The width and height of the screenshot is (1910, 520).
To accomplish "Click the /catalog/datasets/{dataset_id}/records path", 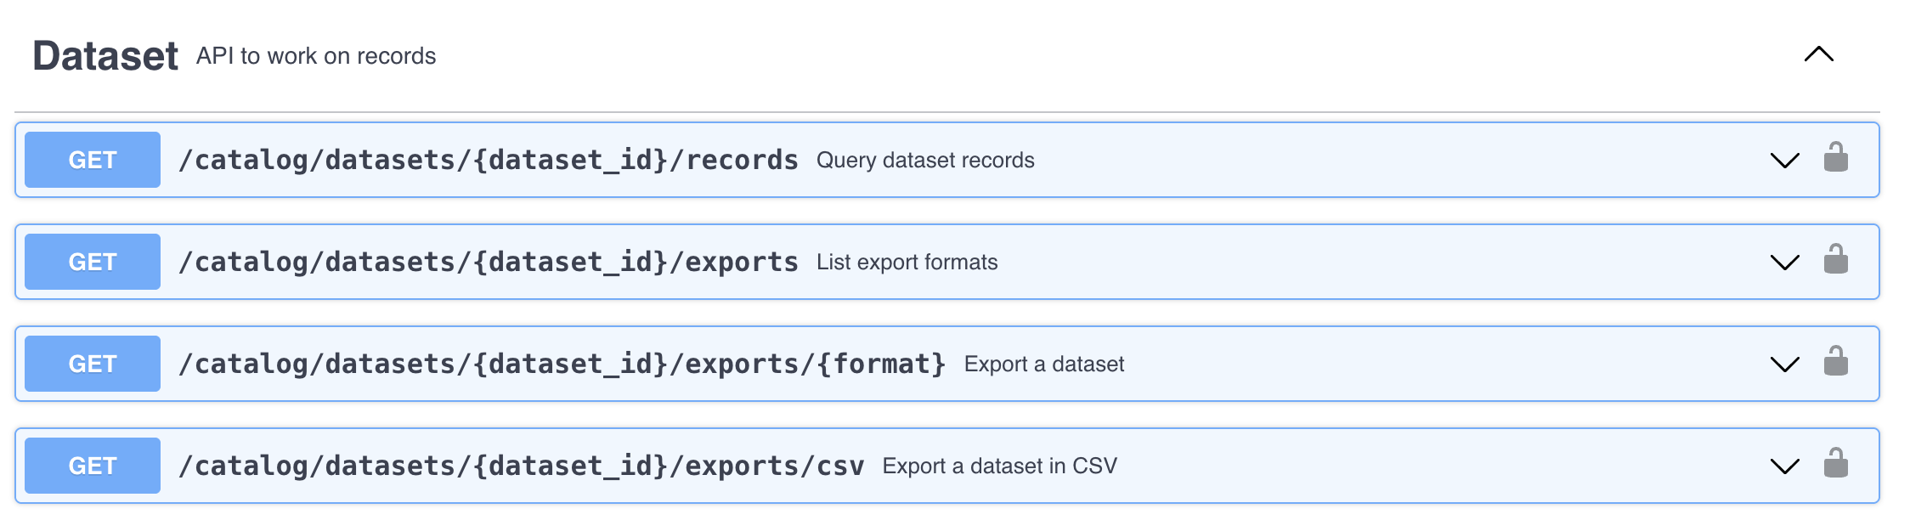I will [x=488, y=160].
